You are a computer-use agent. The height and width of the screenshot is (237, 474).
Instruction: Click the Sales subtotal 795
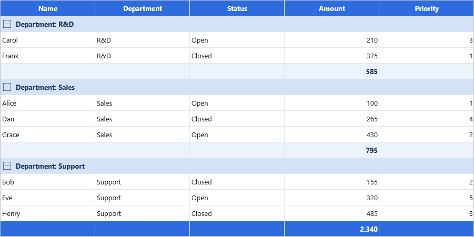tap(331, 150)
